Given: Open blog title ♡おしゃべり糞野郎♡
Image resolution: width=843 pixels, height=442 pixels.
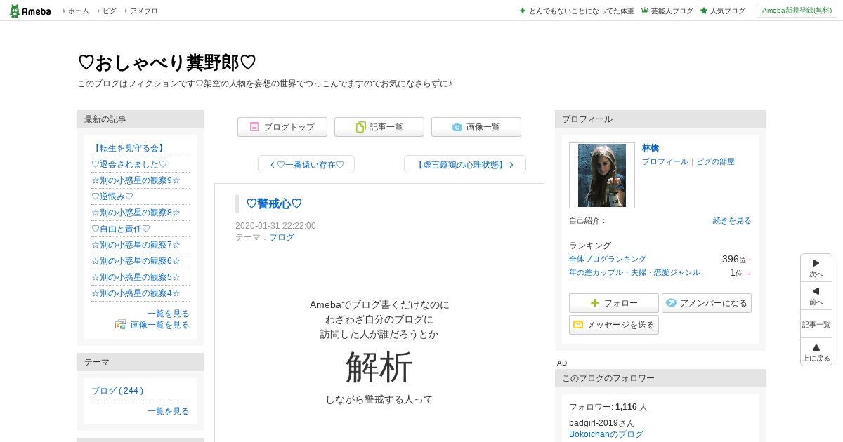Looking at the screenshot, I should tap(167, 62).
